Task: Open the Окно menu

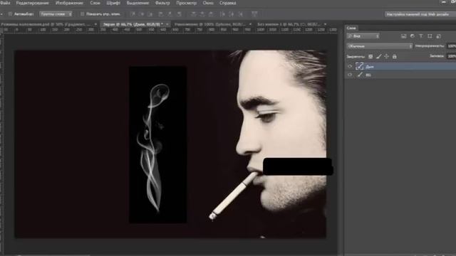Action: tap(208, 3)
